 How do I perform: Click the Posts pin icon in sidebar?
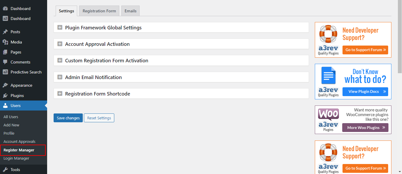[5, 32]
